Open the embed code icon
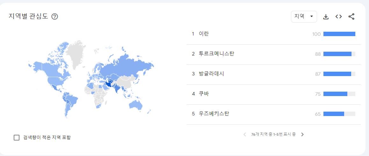This screenshot has width=369, height=156. tap(338, 17)
